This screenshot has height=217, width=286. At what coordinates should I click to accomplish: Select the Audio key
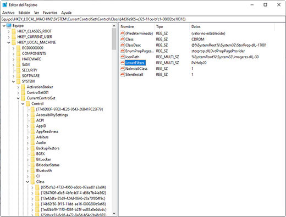(41, 143)
